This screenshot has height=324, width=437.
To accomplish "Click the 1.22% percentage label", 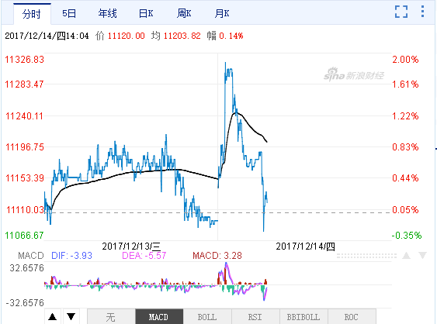I will tap(405, 115).
